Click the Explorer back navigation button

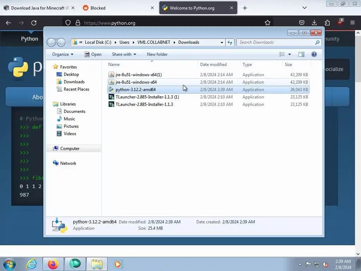(x=51, y=42)
